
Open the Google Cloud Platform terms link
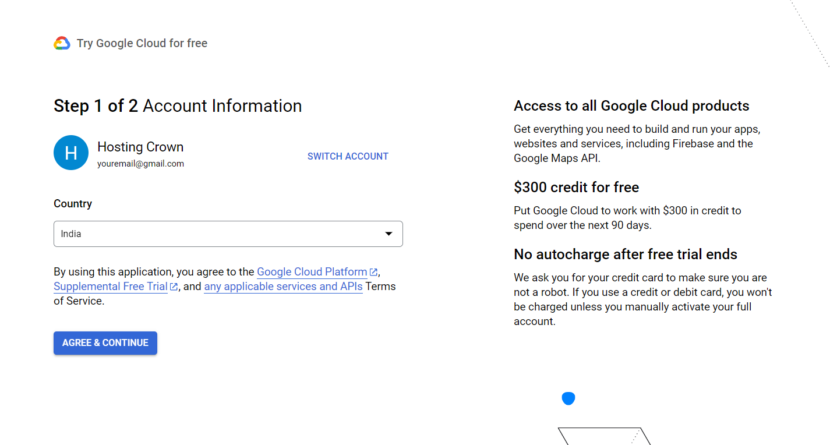(x=312, y=272)
